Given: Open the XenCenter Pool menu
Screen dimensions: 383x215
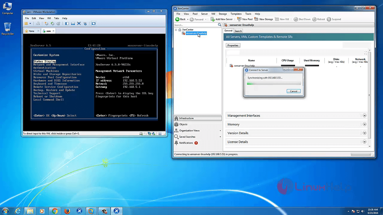Looking at the screenshot, I should (x=195, y=14).
